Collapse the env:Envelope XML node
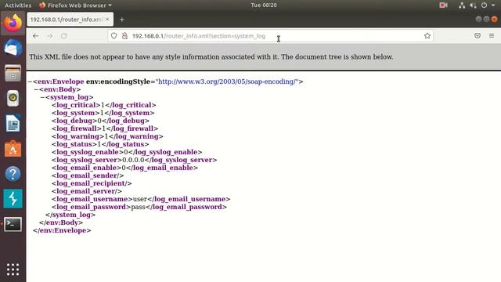Screen dimensions: 501x282 pyautogui.click(x=30, y=81)
